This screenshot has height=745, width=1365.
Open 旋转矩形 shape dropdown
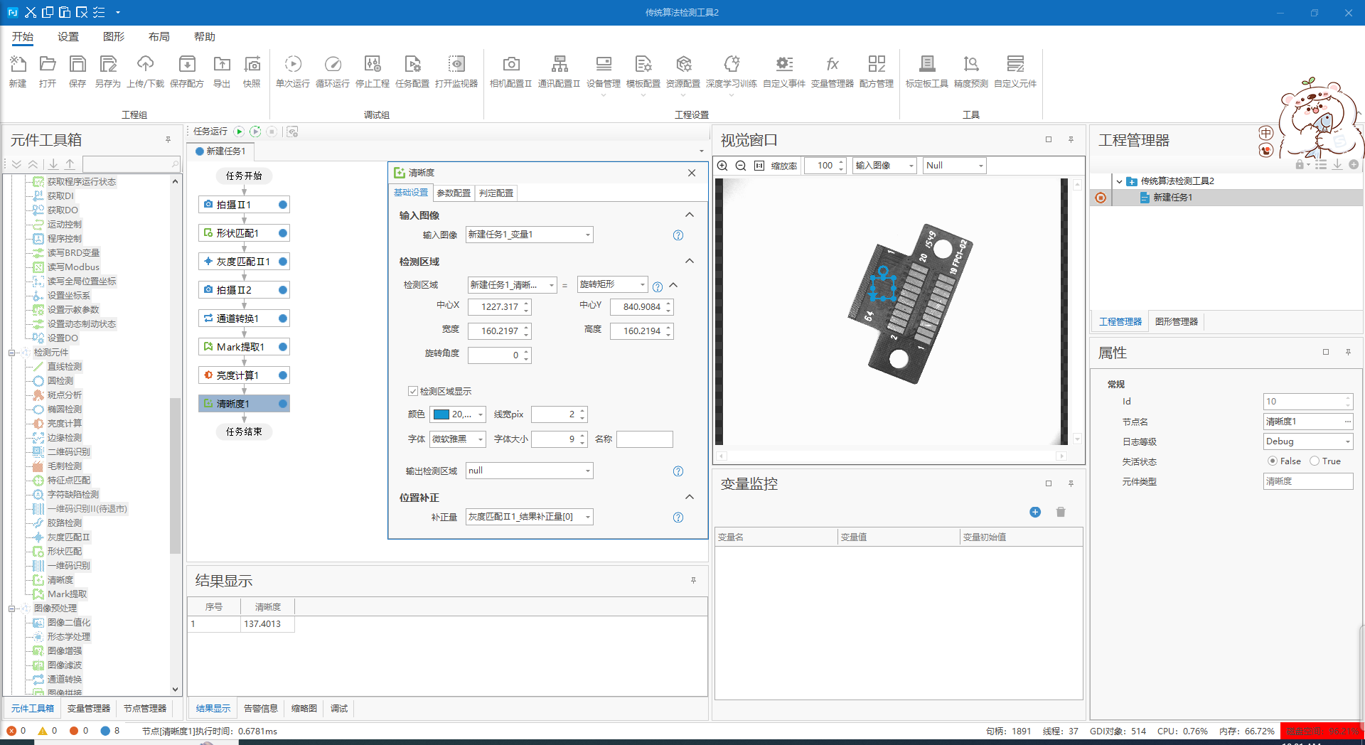(612, 284)
